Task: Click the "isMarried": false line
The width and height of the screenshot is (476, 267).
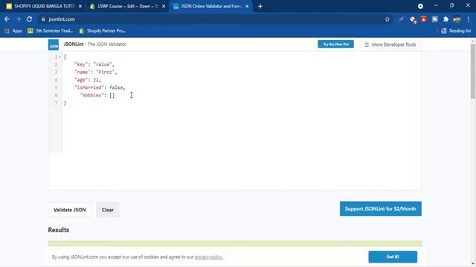Action: point(100,88)
